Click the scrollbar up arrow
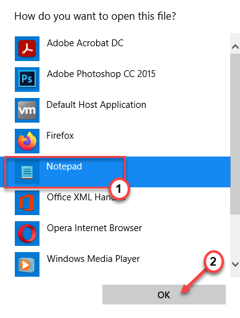This screenshot has height=318, width=240. (x=235, y=47)
